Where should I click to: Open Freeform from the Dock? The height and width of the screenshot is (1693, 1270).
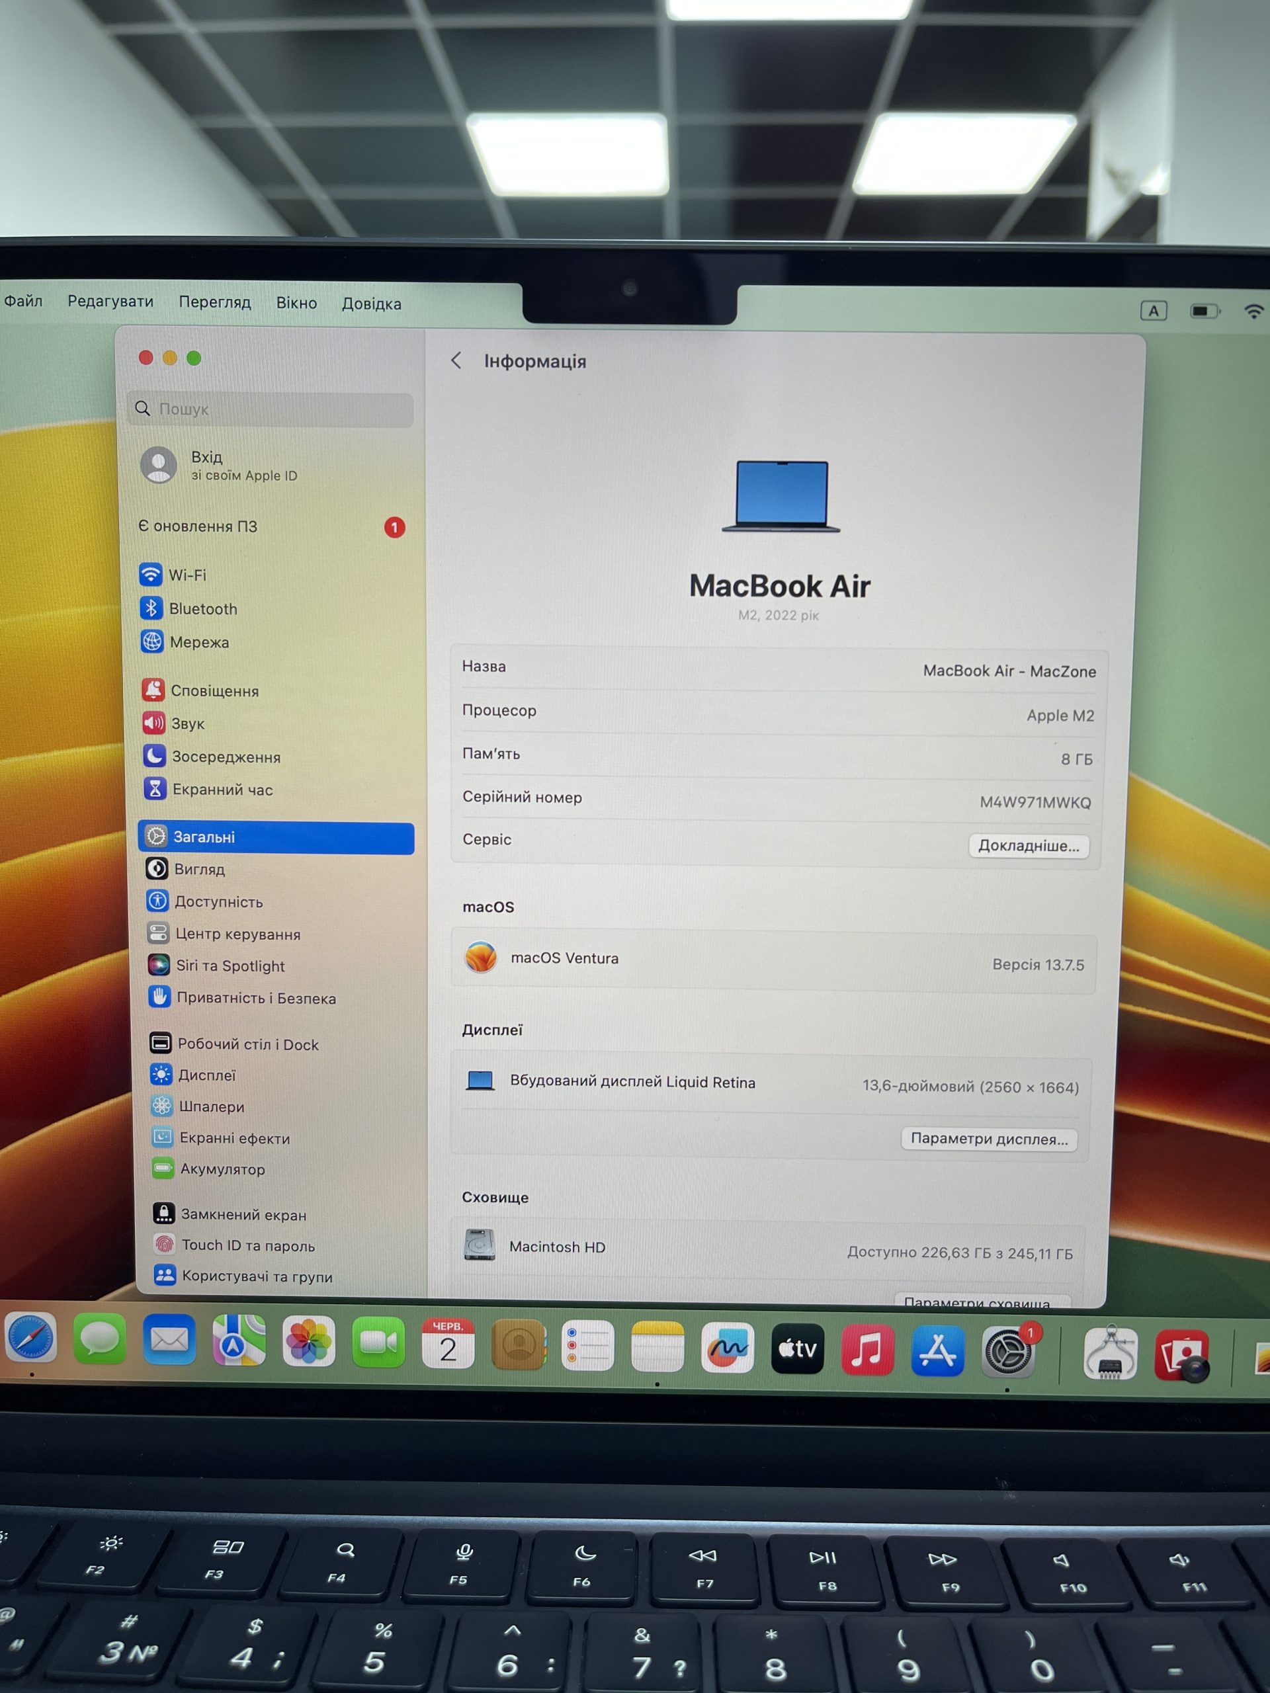(x=727, y=1348)
